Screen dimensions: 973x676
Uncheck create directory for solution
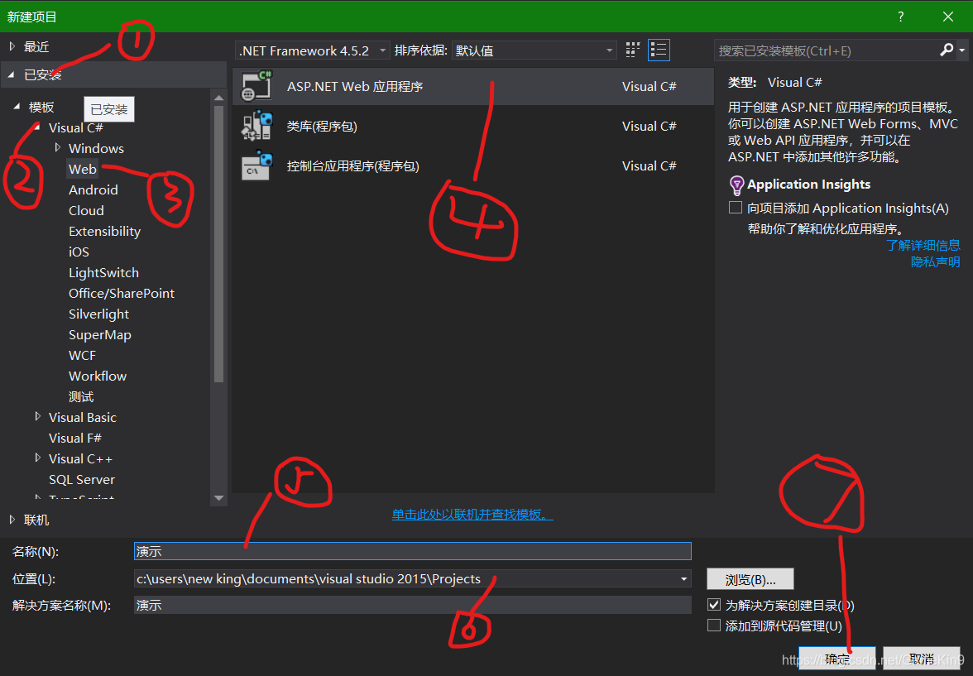click(x=714, y=605)
